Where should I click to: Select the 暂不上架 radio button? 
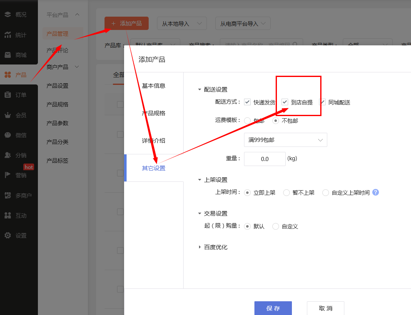286,193
